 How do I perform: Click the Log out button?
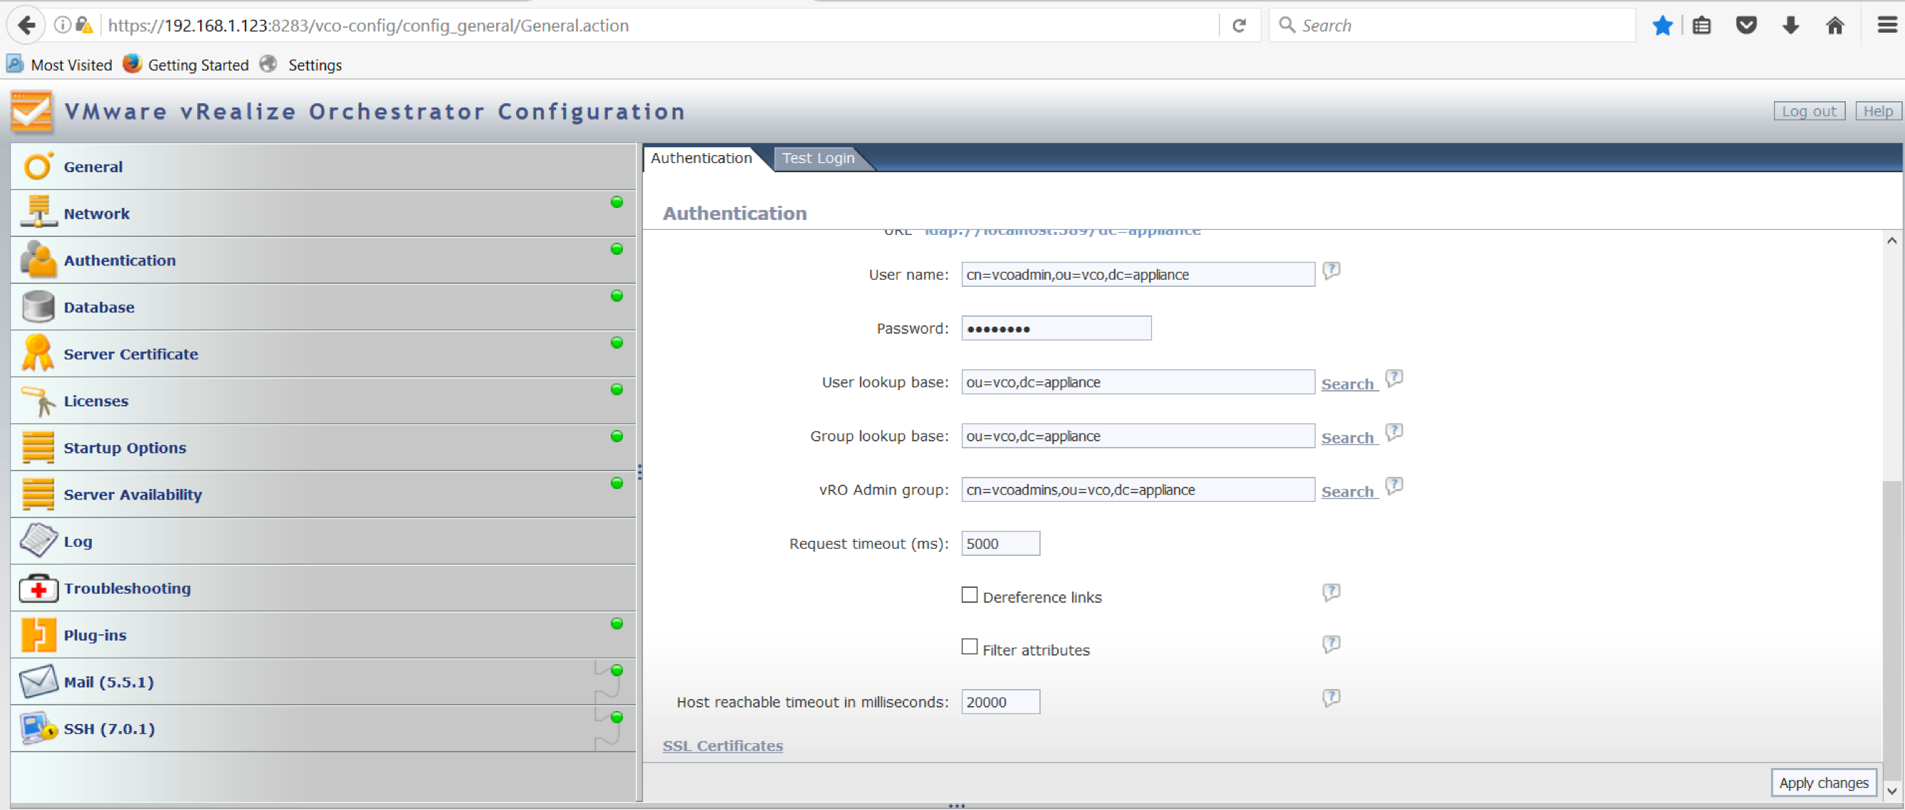[x=1809, y=111]
